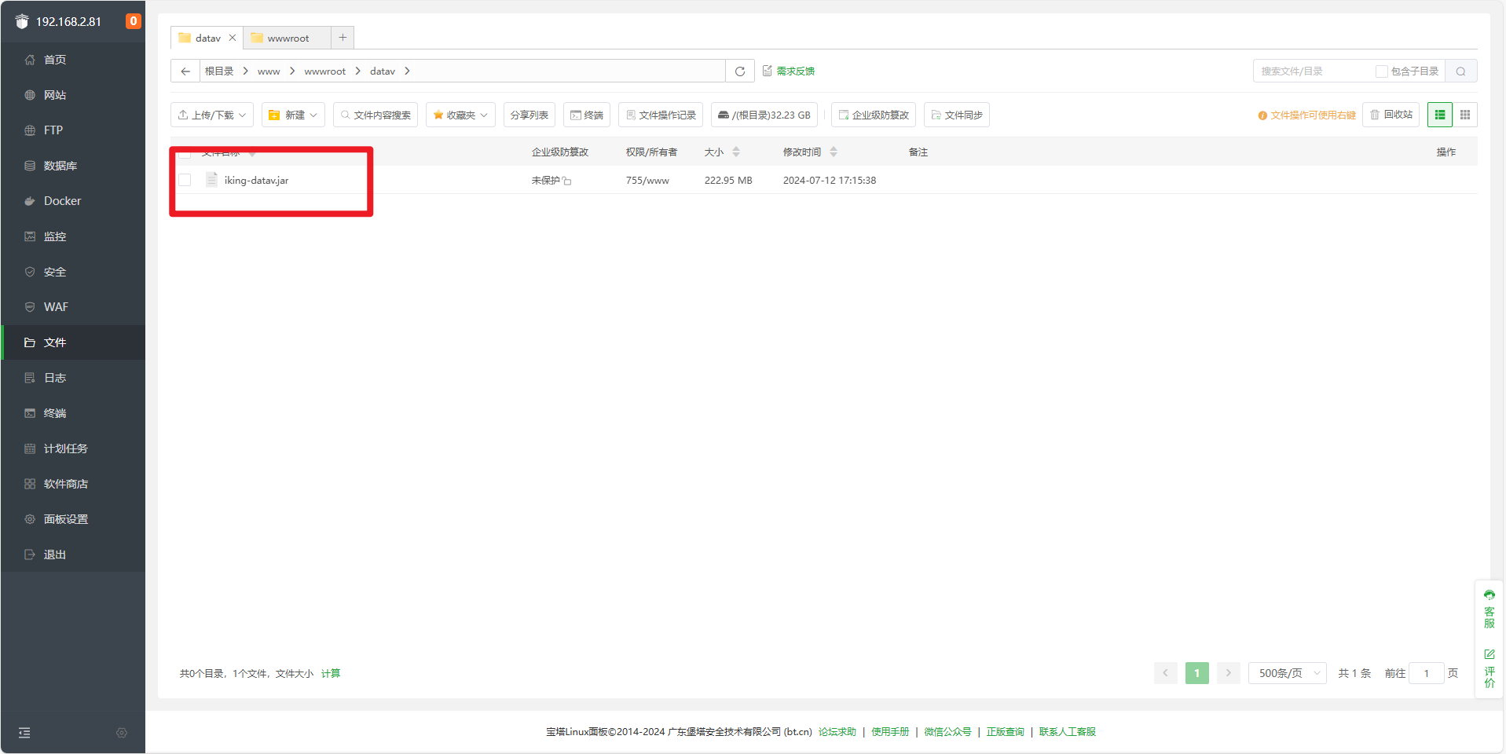Viewport: 1506px width, 754px height.
Task: Click datav in breadcrumb path
Action: pyautogui.click(x=383, y=71)
